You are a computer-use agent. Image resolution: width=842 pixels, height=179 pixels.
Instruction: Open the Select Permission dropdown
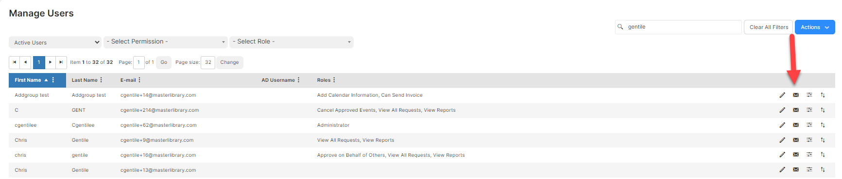coord(166,42)
